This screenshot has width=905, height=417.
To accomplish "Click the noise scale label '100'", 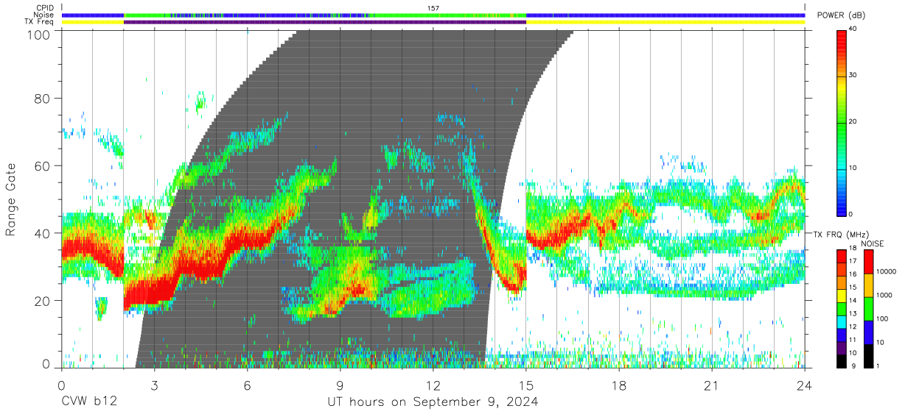I will 884,318.
